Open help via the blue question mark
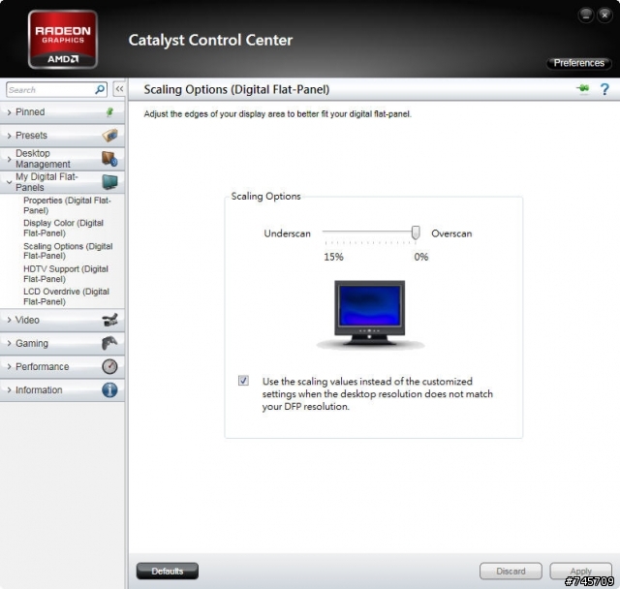This screenshot has height=589, width=620. coord(604,89)
